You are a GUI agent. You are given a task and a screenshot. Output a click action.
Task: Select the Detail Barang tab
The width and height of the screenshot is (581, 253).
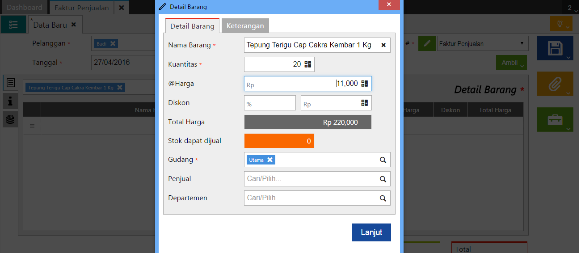click(192, 26)
